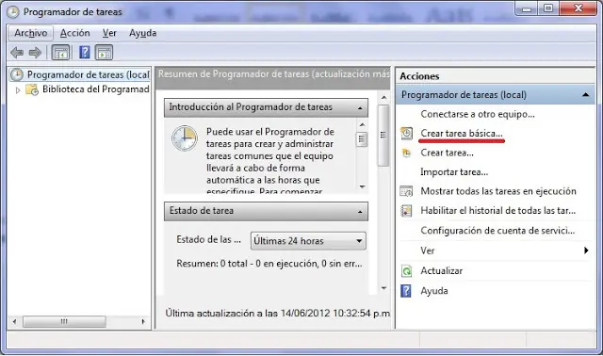Click the introduction text scrollbar thumb
The height and width of the screenshot is (356, 603).
362,138
